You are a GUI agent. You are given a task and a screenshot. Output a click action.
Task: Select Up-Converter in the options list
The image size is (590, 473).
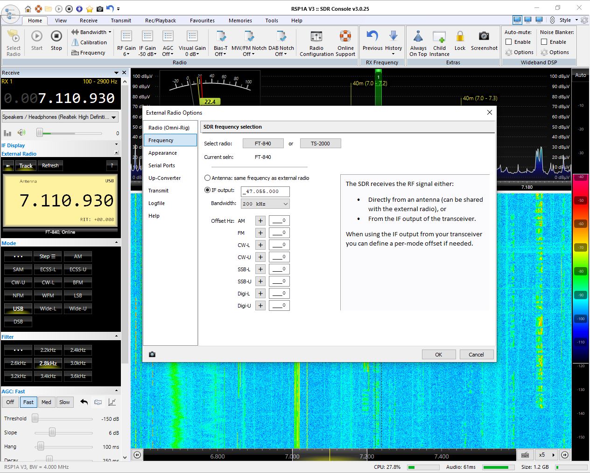(x=164, y=178)
